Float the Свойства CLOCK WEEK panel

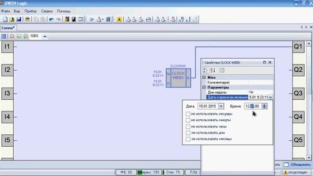pyautogui.click(x=264, y=63)
